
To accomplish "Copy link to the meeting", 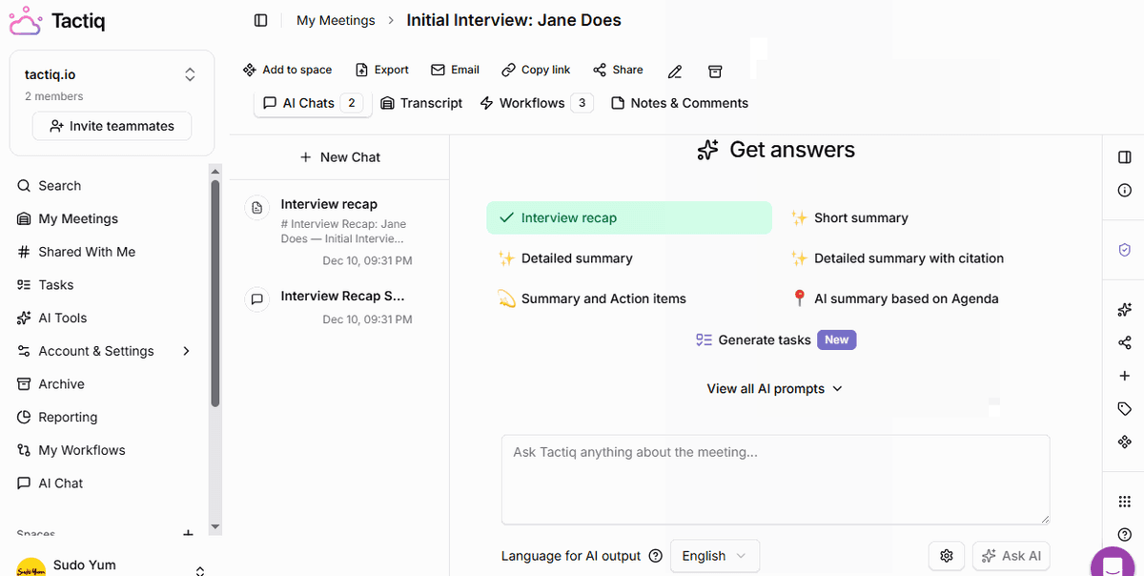I will coord(536,70).
